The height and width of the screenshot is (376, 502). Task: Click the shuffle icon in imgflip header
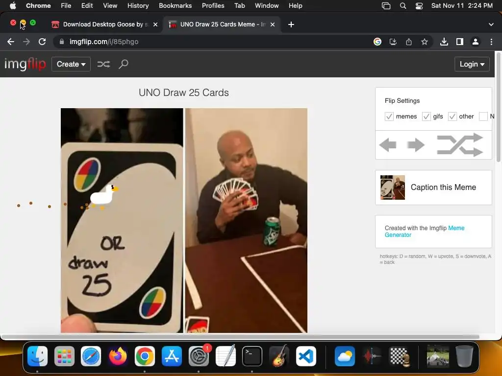coord(103,64)
